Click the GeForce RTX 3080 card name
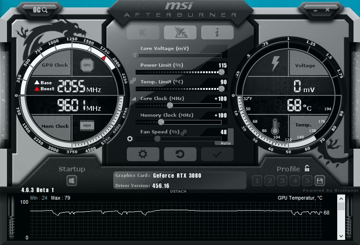 tap(177, 176)
